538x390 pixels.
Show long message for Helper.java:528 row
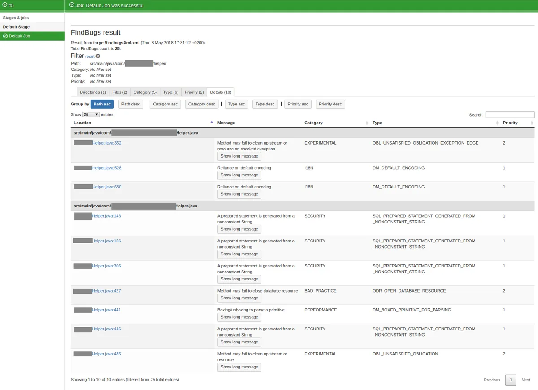point(239,175)
